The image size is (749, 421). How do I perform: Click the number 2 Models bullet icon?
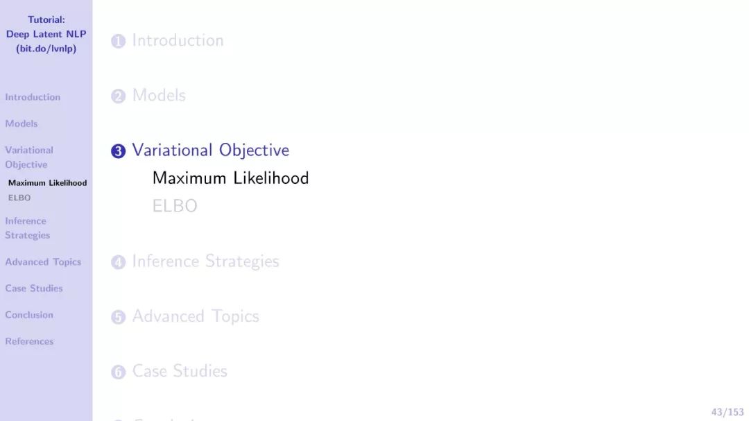(x=118, y=96)
